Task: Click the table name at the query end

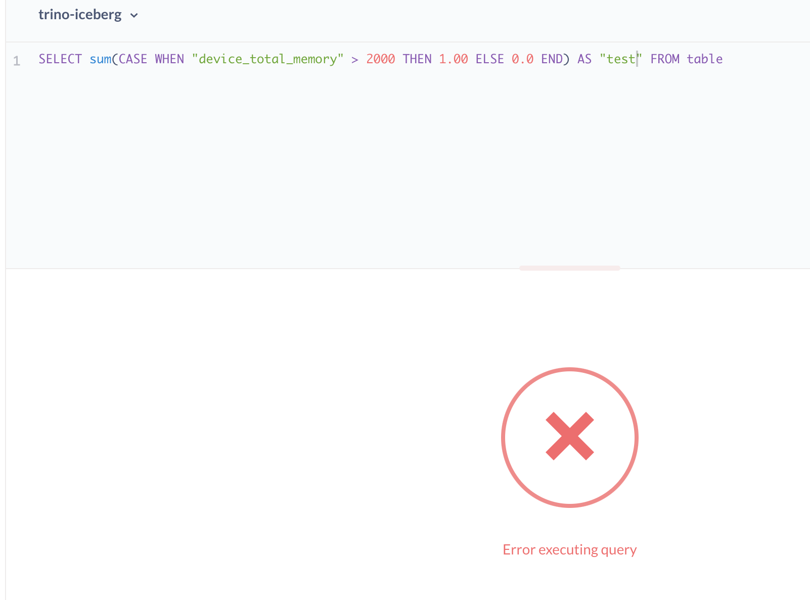Action: [706, 59]
